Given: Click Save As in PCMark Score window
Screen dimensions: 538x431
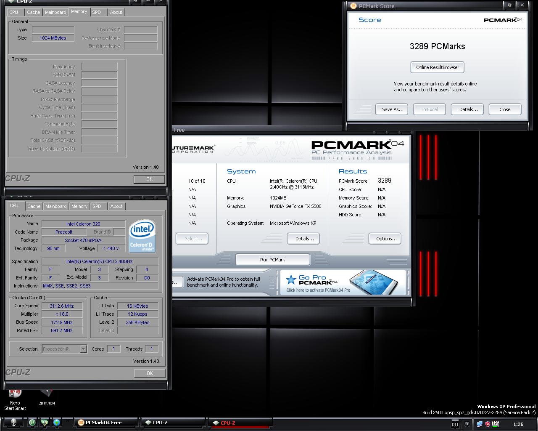Looking at the screenshot, I should [393, 109].
